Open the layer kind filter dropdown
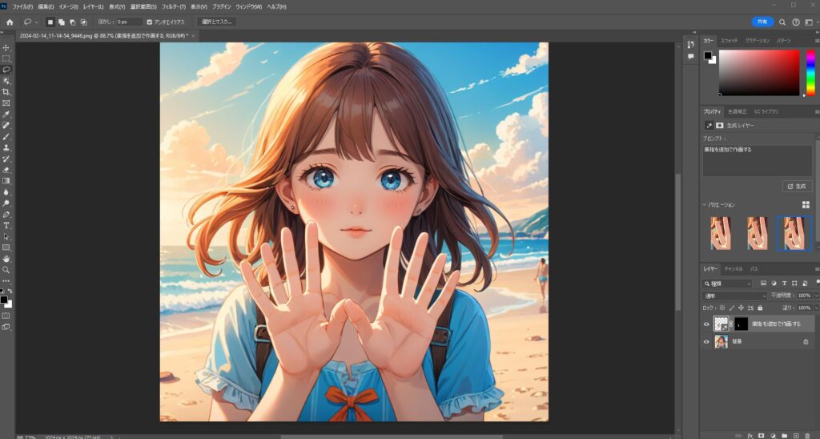This screenshot has height=439, width=820. [x=728, y=284]
